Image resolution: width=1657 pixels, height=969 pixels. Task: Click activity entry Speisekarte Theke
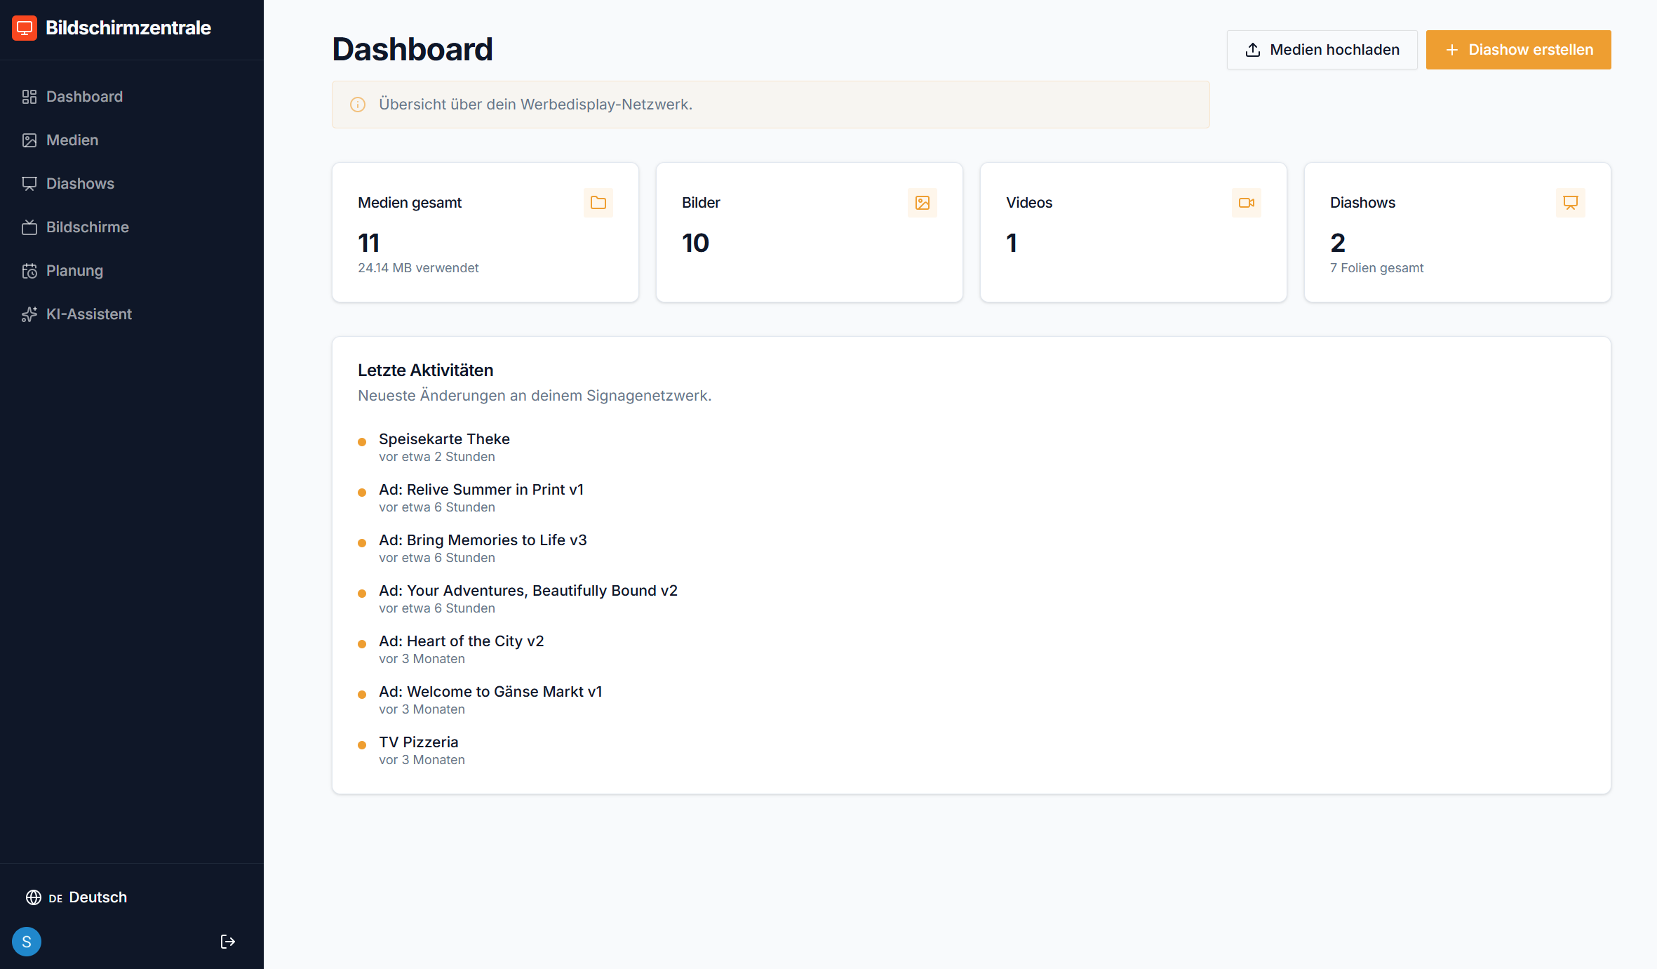click(x=444, y=439)
